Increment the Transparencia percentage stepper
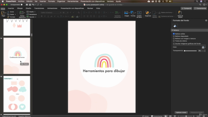208x117 pixels. [205, 50]
